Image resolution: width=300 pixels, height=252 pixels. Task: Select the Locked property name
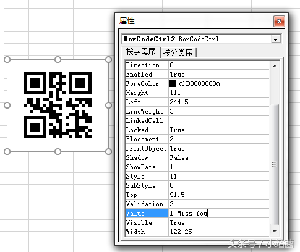pyautogui.click(x=147, y=130)
